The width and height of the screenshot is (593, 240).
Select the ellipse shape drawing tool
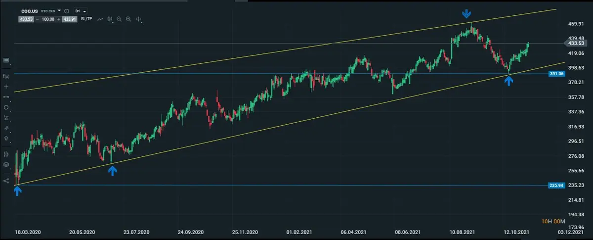pyautogui.click(x=6, y=107)
